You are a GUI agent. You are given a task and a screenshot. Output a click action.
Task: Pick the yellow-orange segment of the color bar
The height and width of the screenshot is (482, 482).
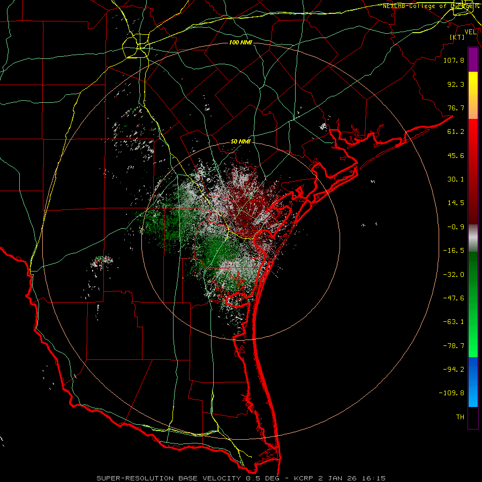pos(473,95)
